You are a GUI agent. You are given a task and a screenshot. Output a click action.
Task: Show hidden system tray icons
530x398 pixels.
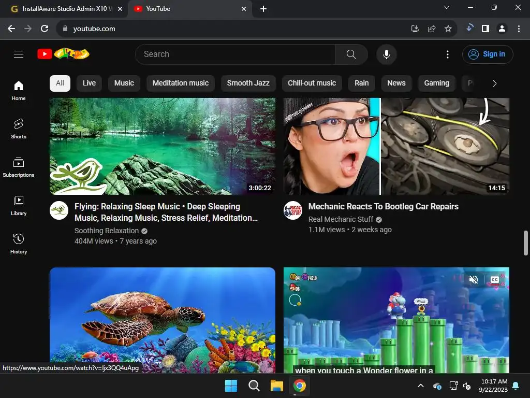pos(421,386)
